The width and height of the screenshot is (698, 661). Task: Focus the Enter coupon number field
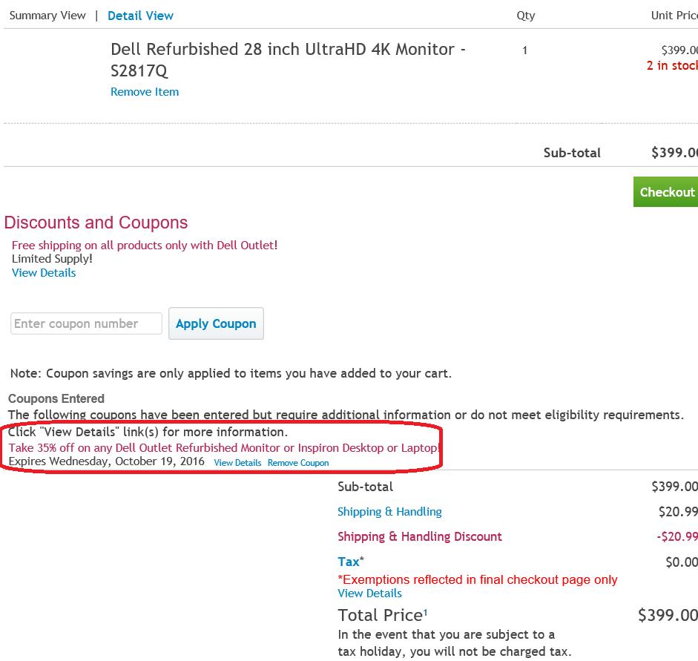point(86,323)
